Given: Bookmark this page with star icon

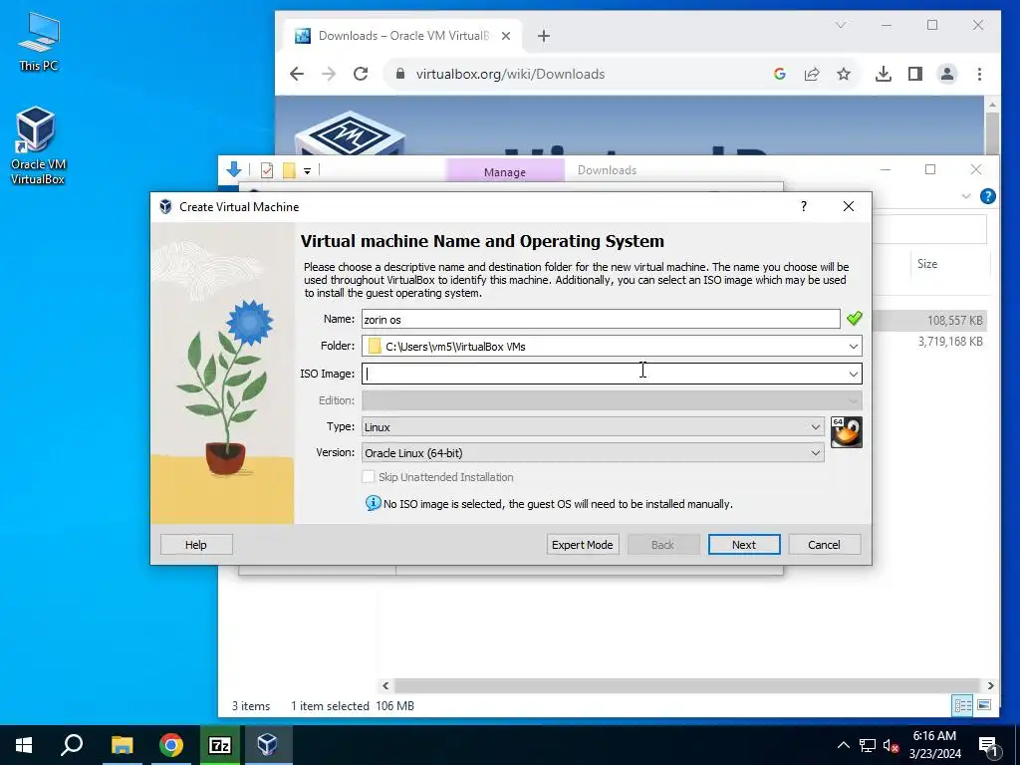Looking at the screenshot, I should [844, 74].
